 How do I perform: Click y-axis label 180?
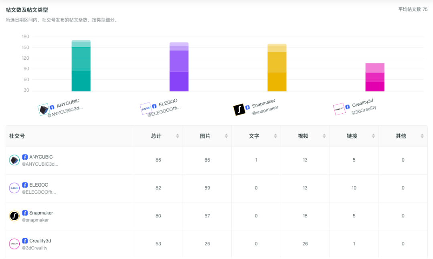(x=25, y=37)
